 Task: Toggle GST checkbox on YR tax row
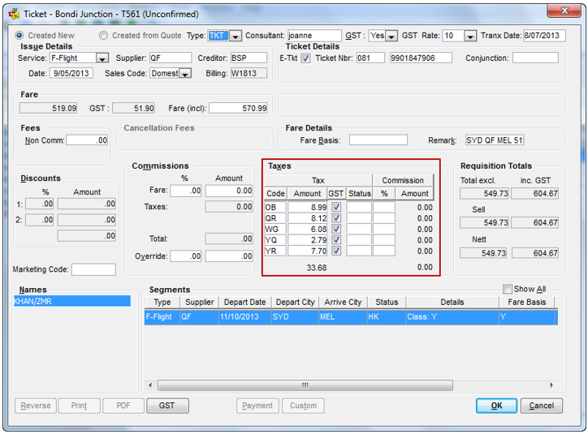[x=336, y=251]
